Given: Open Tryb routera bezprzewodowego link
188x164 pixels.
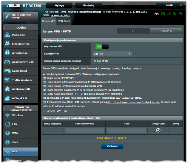Looking at the screenshot, I should [x=81, y=12].
